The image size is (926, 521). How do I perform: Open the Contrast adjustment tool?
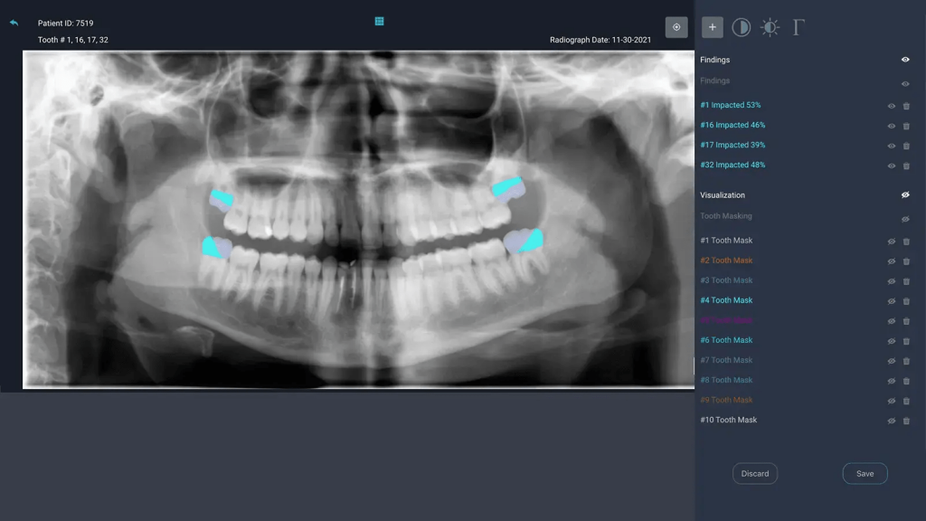click(741, 27)
